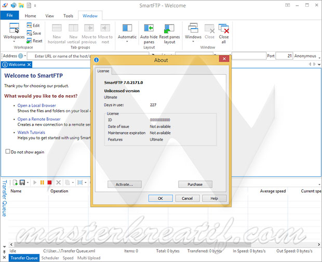Click the Watch Tutorials link

coord(31,133)
